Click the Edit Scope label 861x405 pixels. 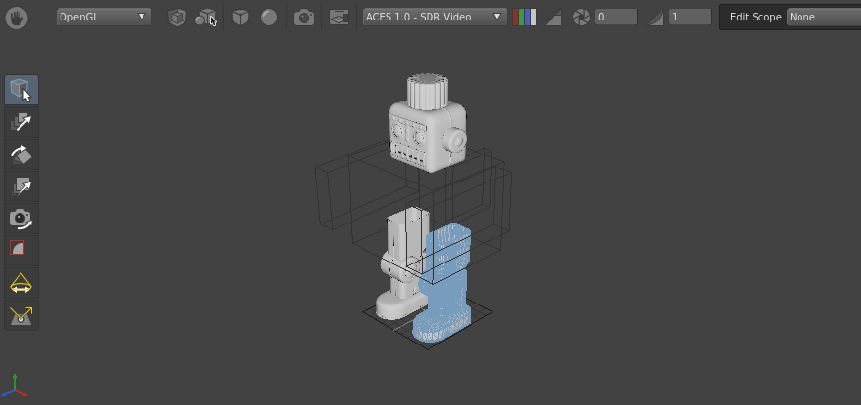(x=756, y=17)
